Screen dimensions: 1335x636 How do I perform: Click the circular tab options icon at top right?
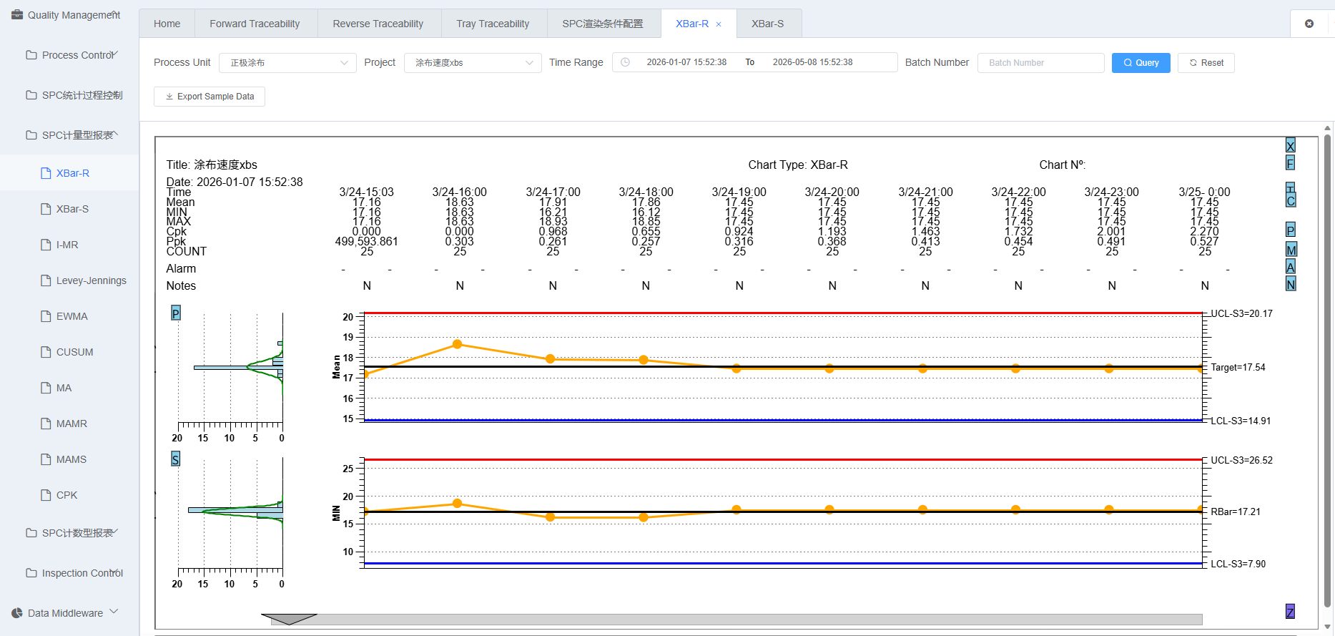click(x=1309, y=24)
